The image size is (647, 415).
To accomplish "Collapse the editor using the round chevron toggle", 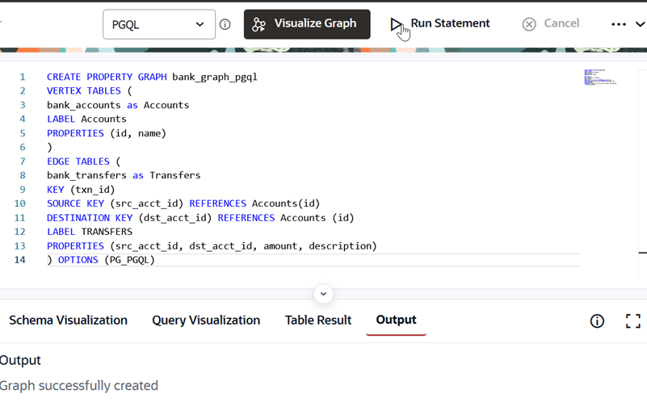I will [x=323, y=294].
